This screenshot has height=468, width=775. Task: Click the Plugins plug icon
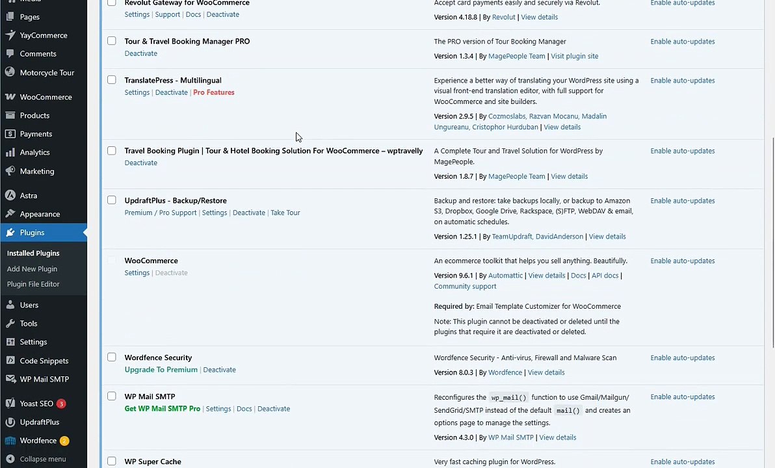click(10, 232)
